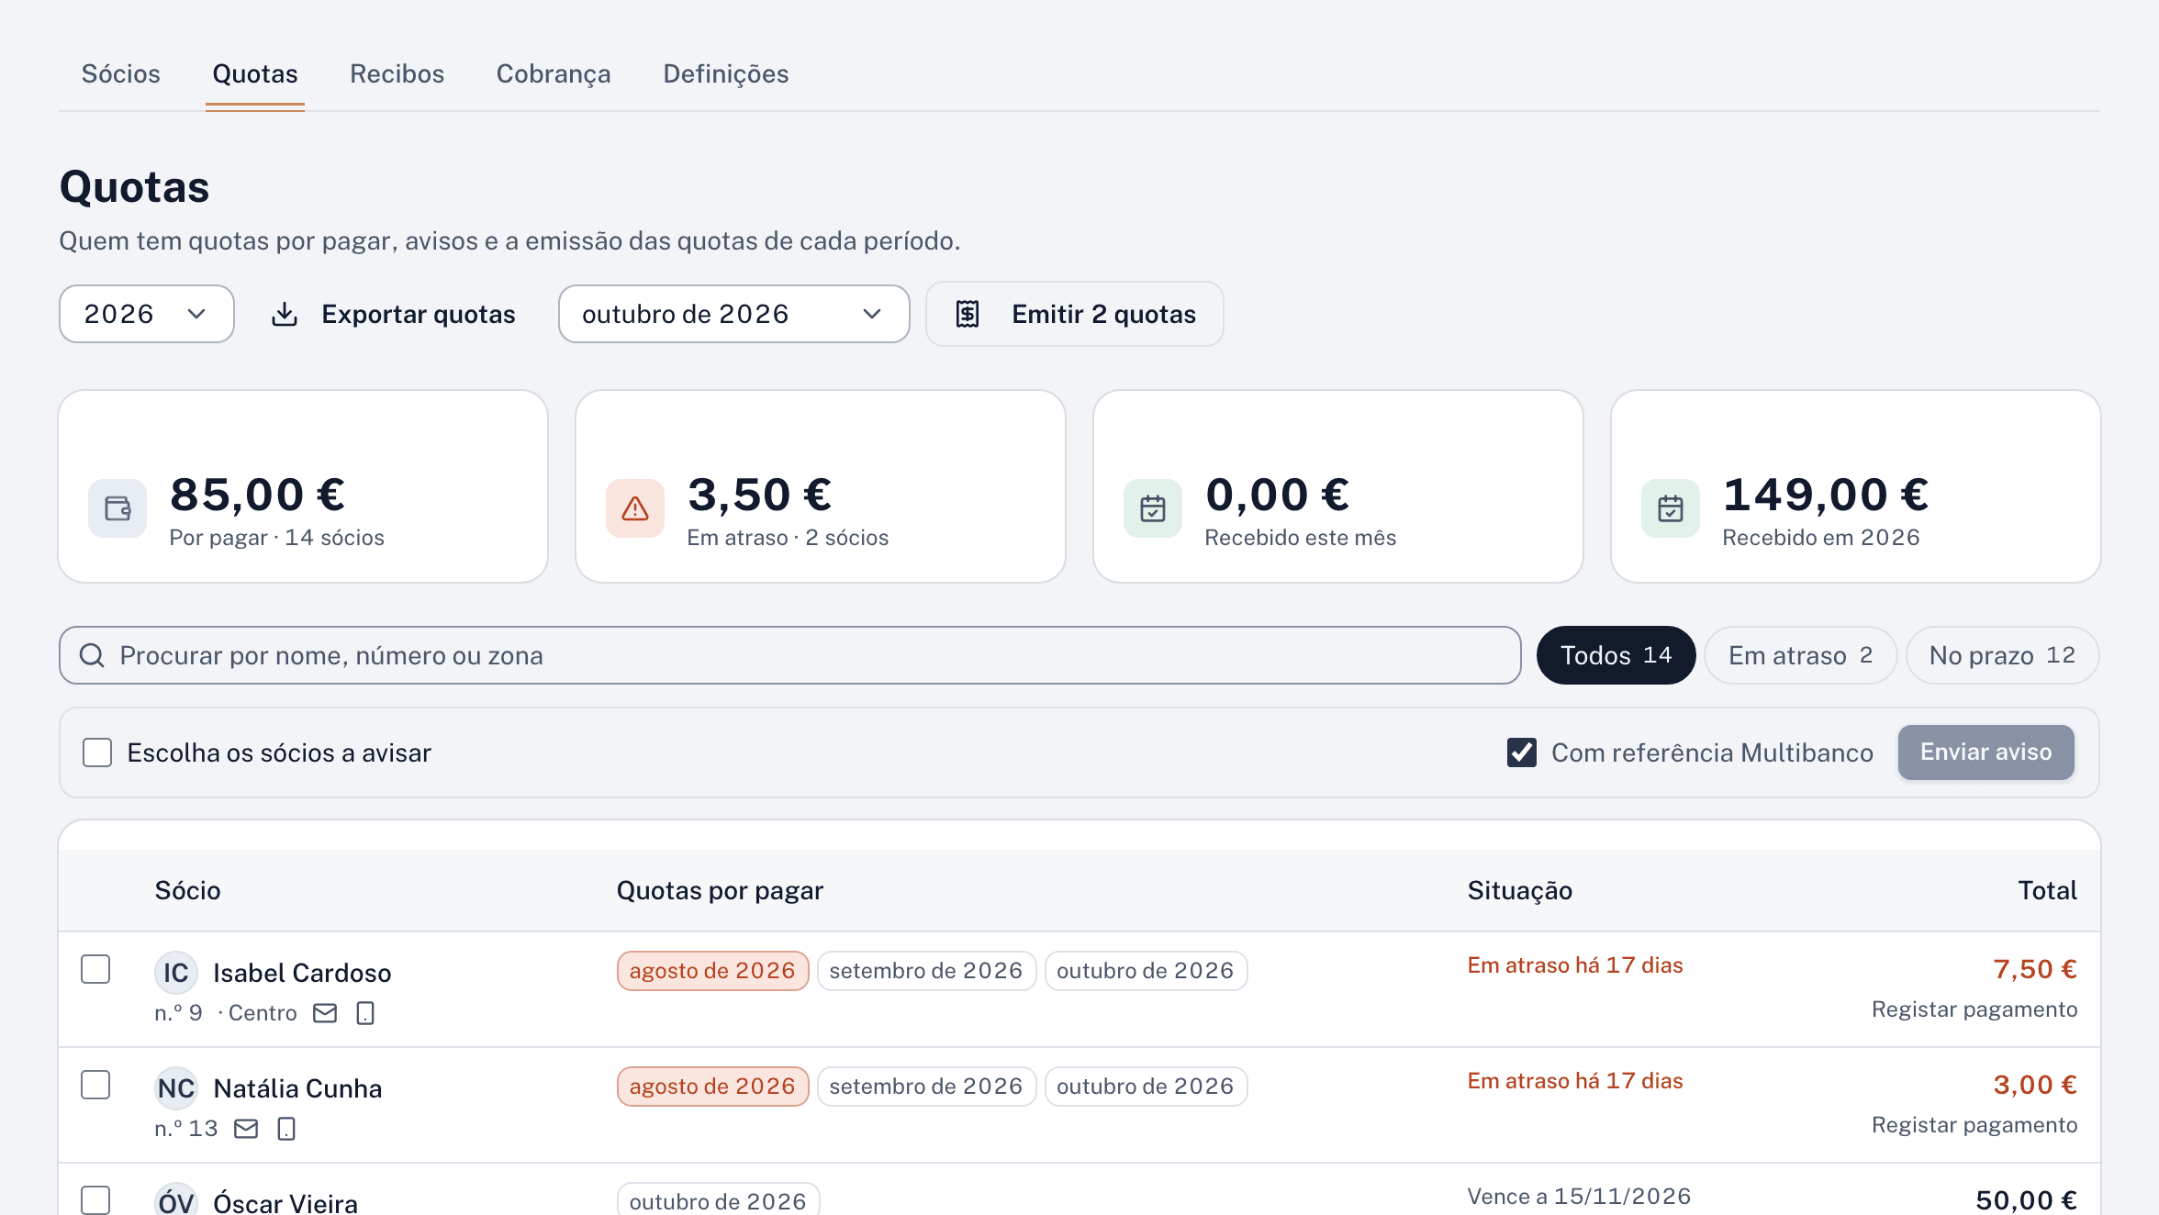Click the ÓV avatar for Óscar Vieira

point(176,1200)
